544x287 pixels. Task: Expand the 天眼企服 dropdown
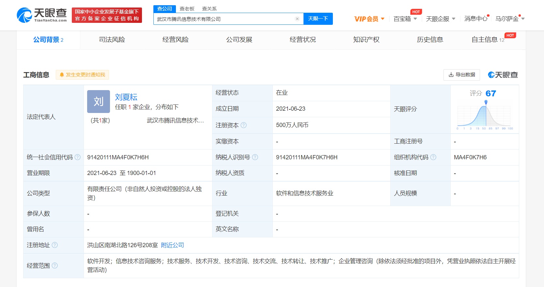[x=440, y=19]
